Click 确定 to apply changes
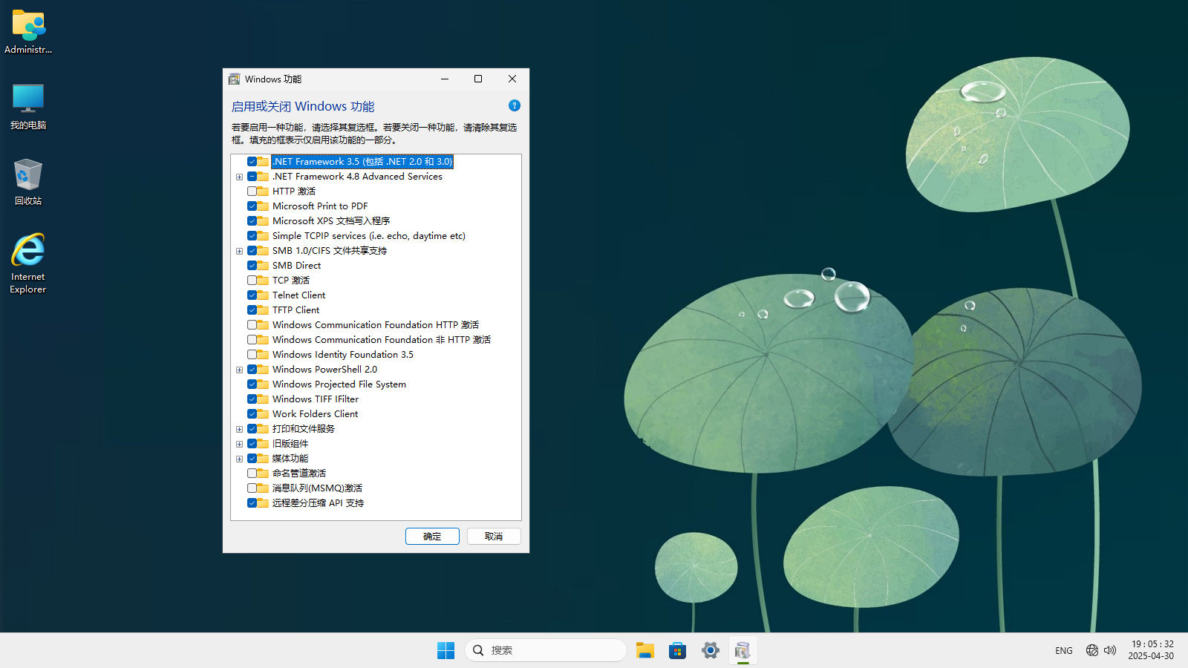This screenshot has height=668, width=1188. point(432,536)
